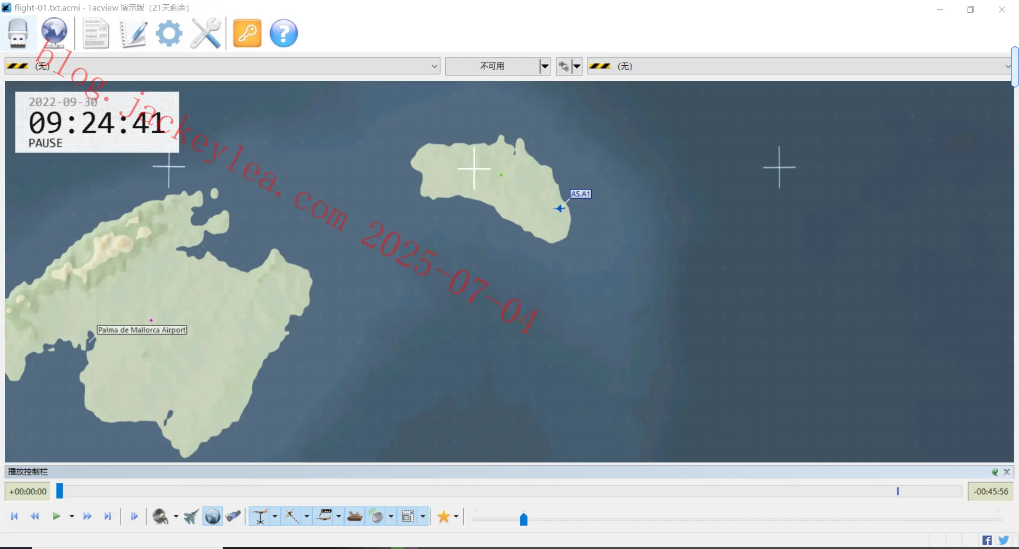1019x549 pixels.
Task: Toggle the radar dish display button
Action: coord(376,516)
